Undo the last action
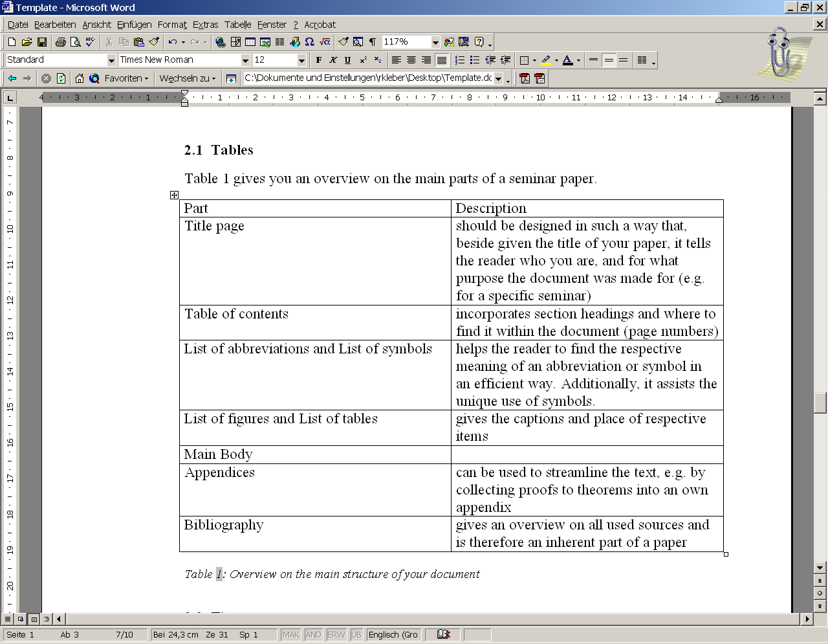Screen dimensions: 828x644 [172, 42]
